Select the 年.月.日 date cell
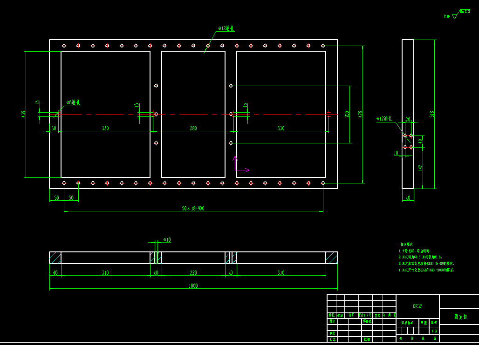479x345 pixels. click(390, 315)
